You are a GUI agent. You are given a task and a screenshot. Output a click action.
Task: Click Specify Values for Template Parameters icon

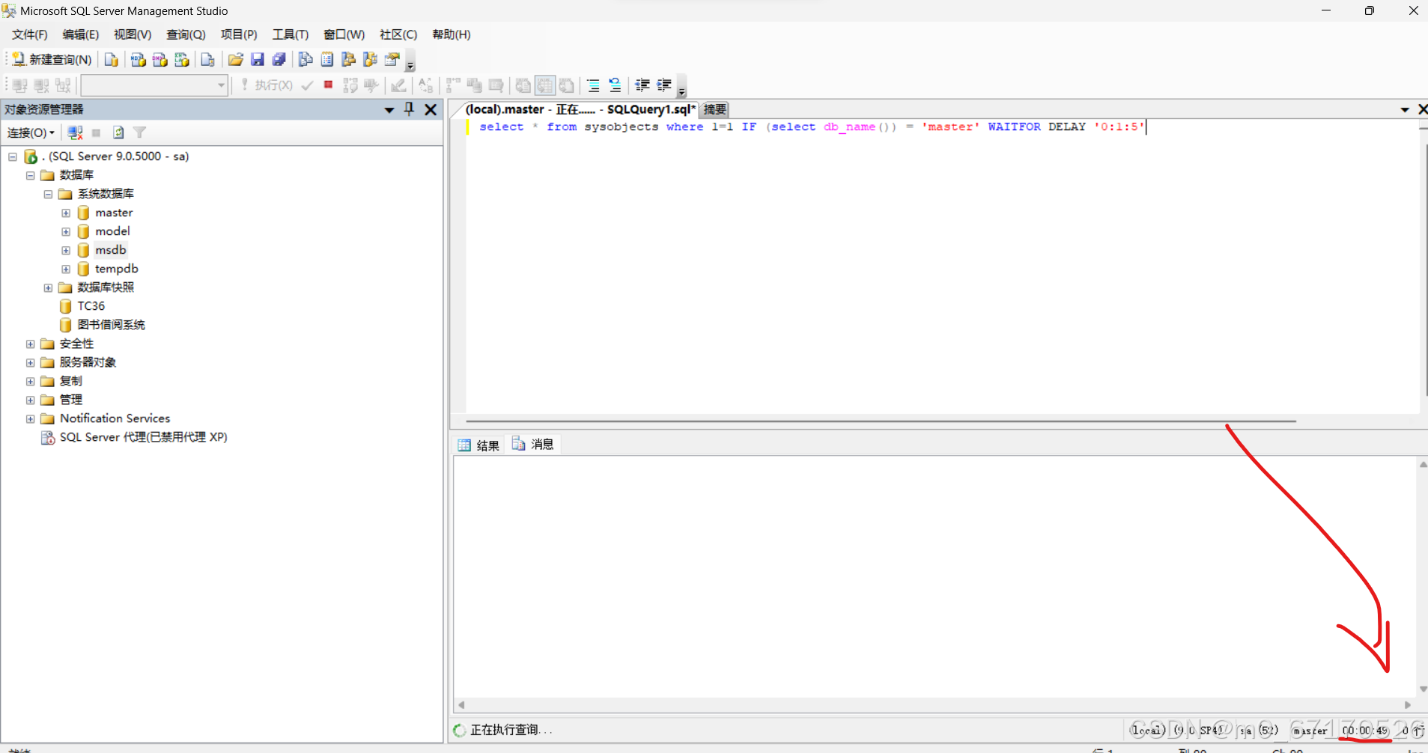tap(425, 85)
